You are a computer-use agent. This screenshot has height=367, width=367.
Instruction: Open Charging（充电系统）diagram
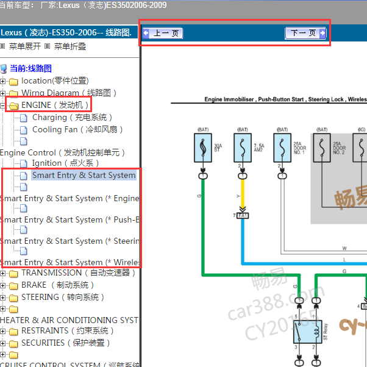click(x=72, y=117)
